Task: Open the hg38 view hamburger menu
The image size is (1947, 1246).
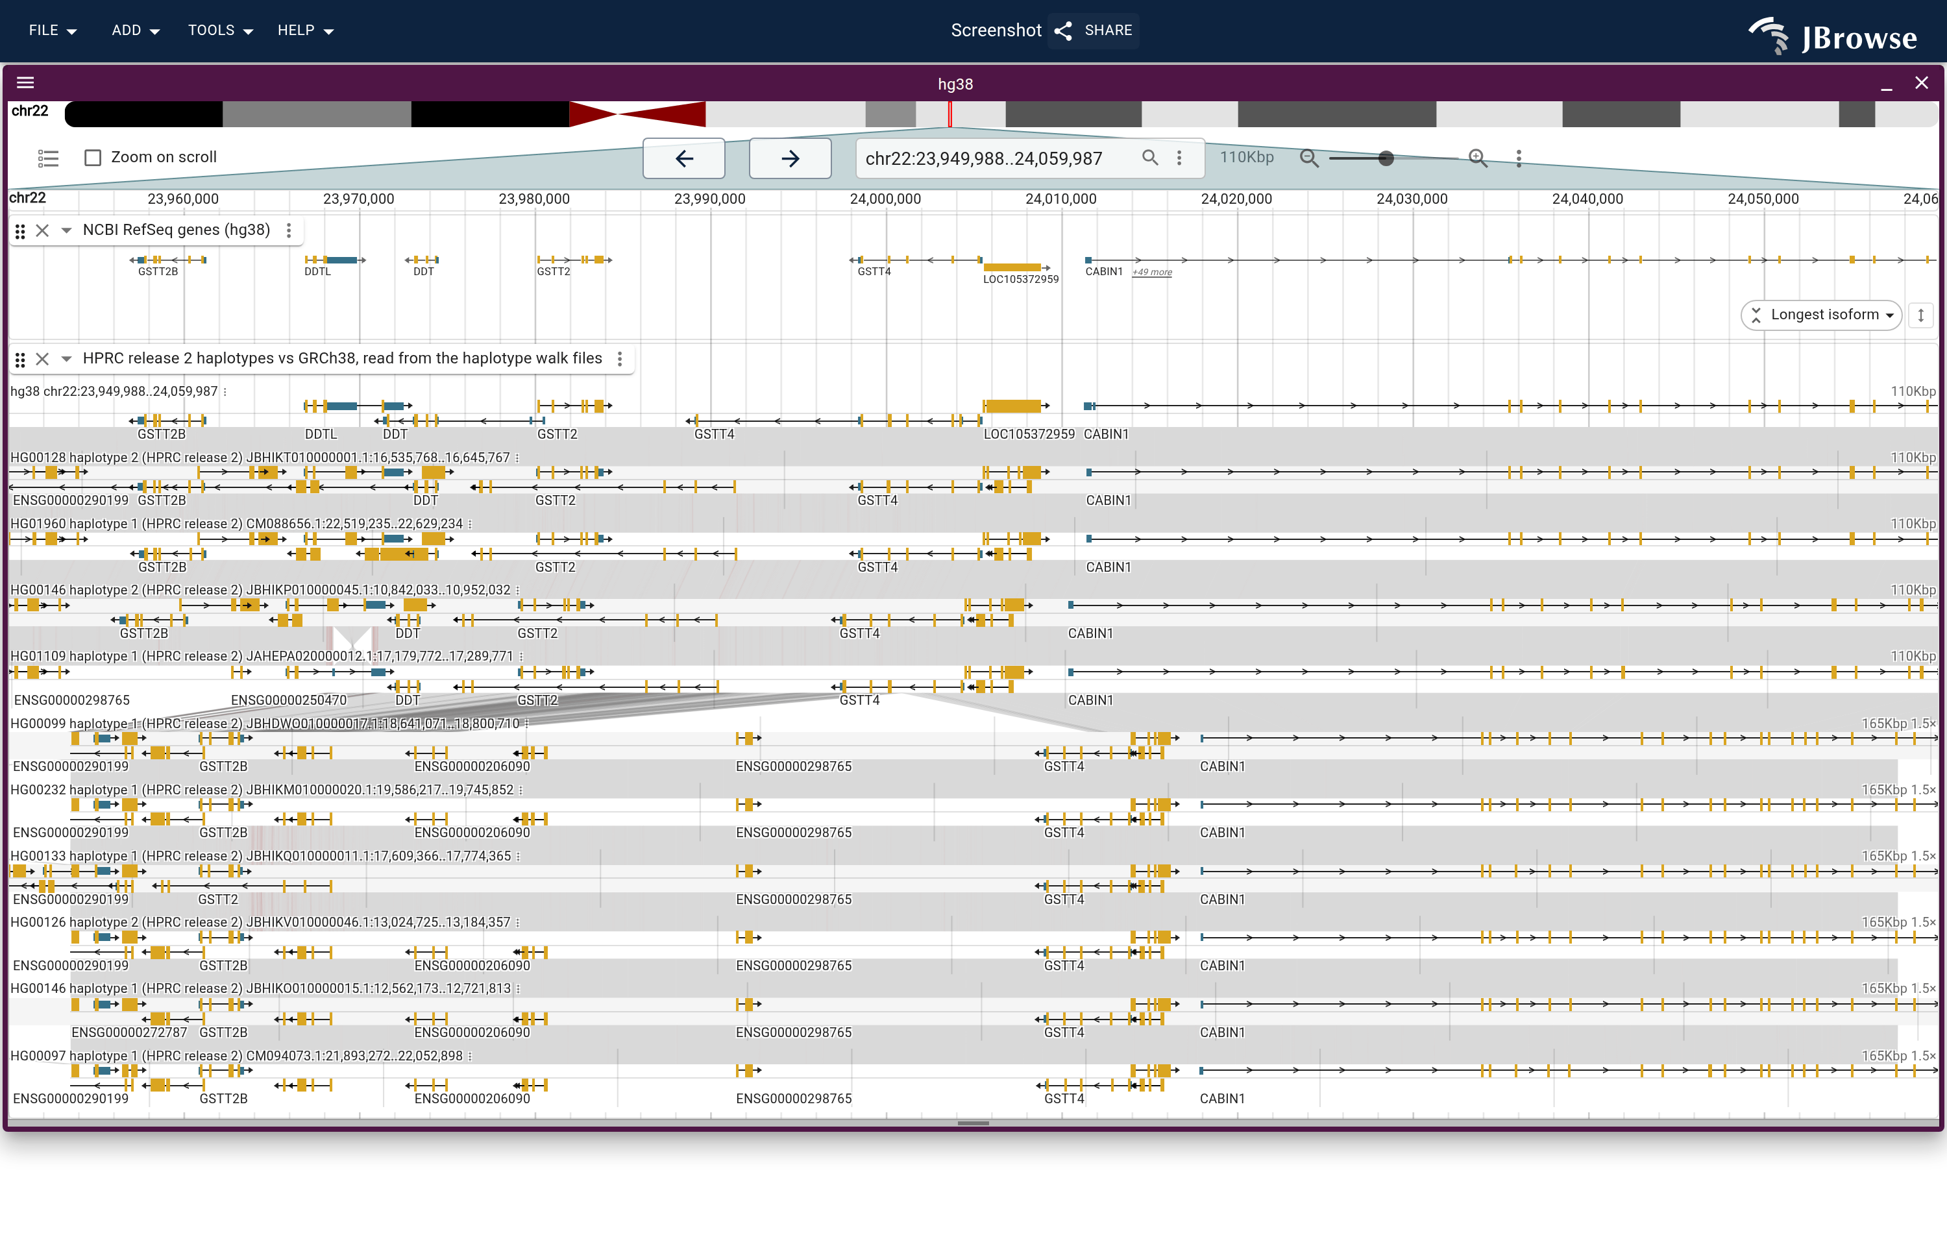Action: click(x=25, y=82)
